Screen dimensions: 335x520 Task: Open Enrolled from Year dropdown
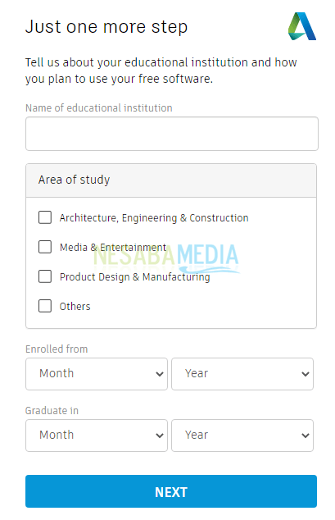click(242, 374)
